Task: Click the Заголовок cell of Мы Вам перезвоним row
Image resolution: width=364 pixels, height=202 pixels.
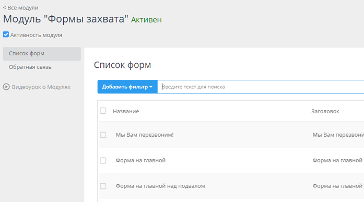Action: click(338, 135)
